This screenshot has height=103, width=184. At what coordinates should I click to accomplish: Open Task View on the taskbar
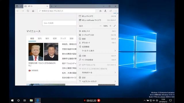pos(25,100)
